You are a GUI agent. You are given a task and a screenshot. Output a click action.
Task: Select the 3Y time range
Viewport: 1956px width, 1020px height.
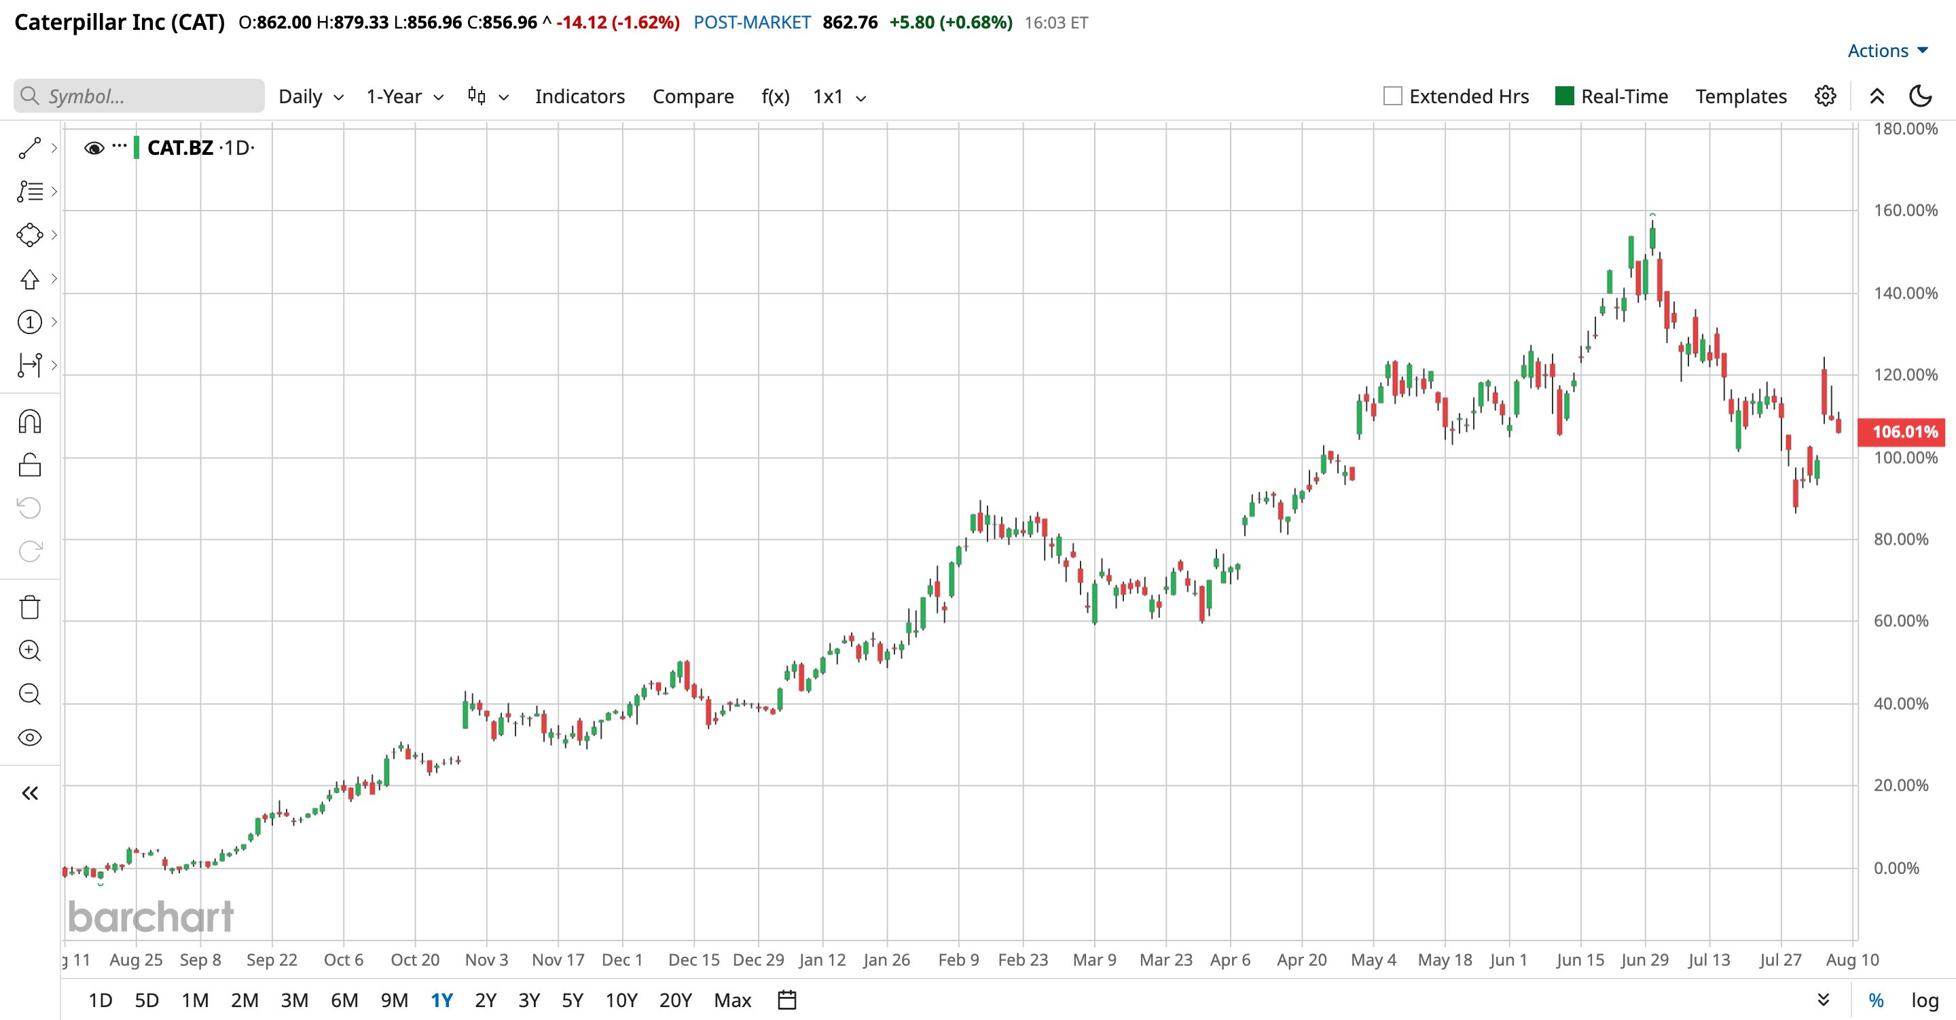pos(528,1000)
